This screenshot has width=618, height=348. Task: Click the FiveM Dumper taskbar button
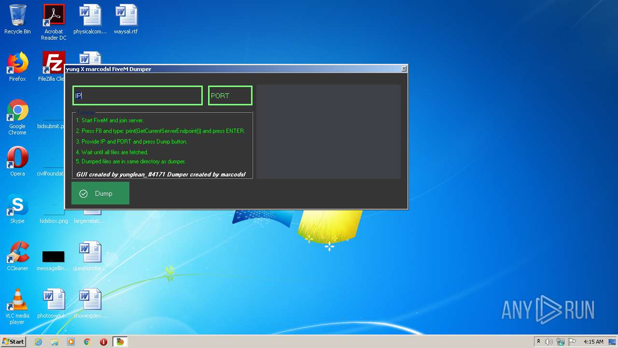coord(120,342)
